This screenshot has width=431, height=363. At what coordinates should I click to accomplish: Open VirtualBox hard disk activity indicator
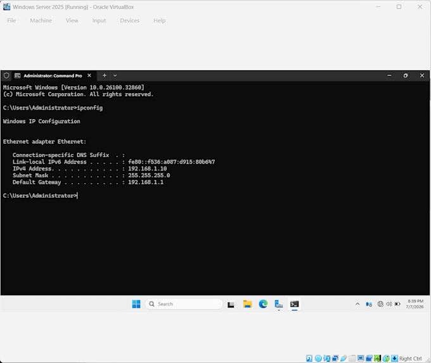pos(309,358)
